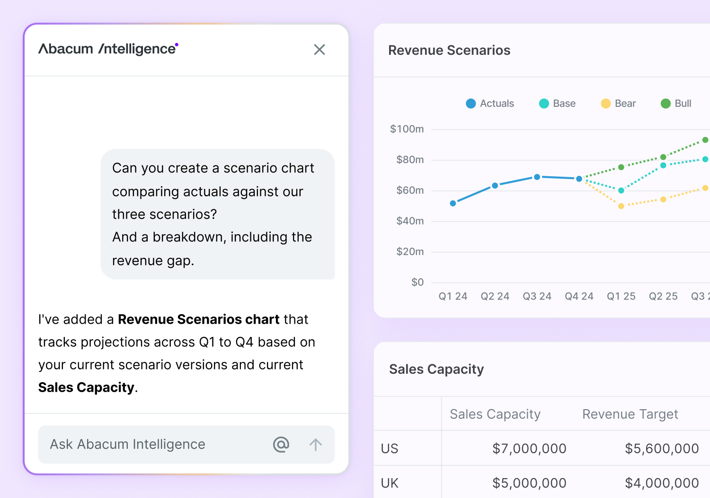The image size is (710, 498).
Task: Click the Q1 25 Bear scenario point
Action: 621,206
